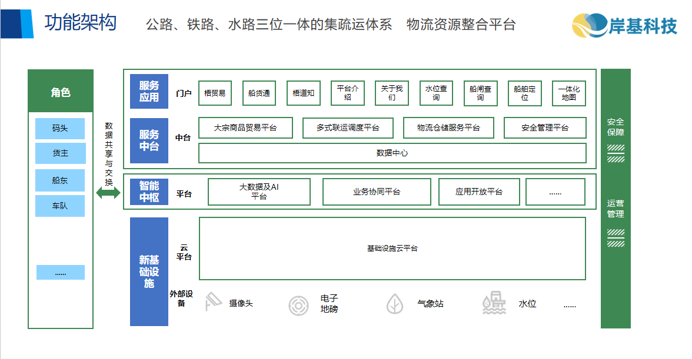Select the 大宗商品贸易平台 box

click(x=245, y=128)
